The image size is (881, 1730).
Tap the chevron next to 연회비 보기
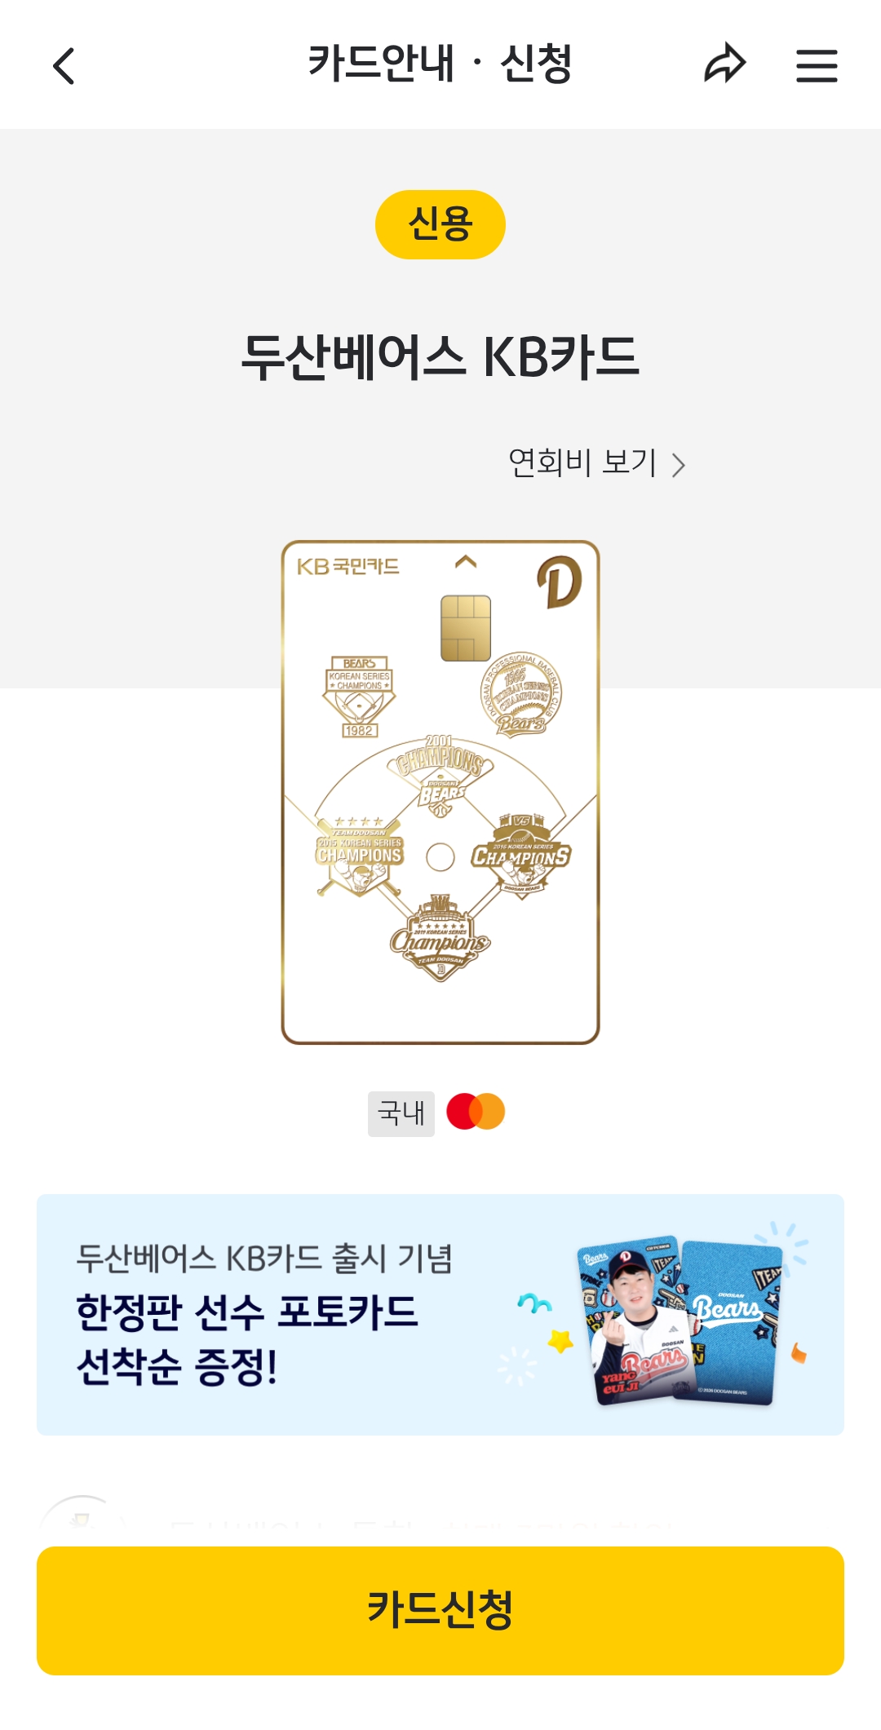(679, 465)
